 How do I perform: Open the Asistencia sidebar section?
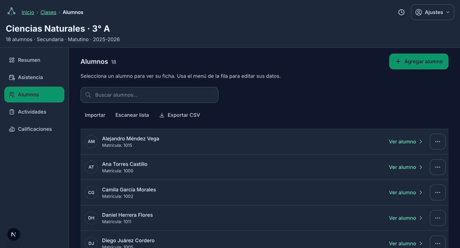click(x=34, y=77)
